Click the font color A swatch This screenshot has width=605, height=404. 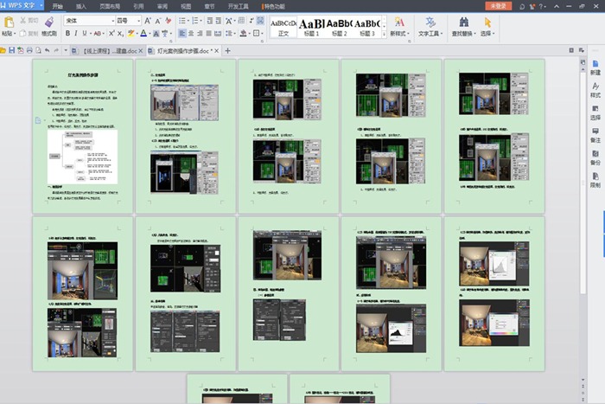(x=143, y=34)
